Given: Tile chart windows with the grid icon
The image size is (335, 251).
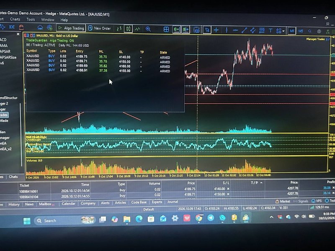Looking at the screenshot, I should pos(166,29).
